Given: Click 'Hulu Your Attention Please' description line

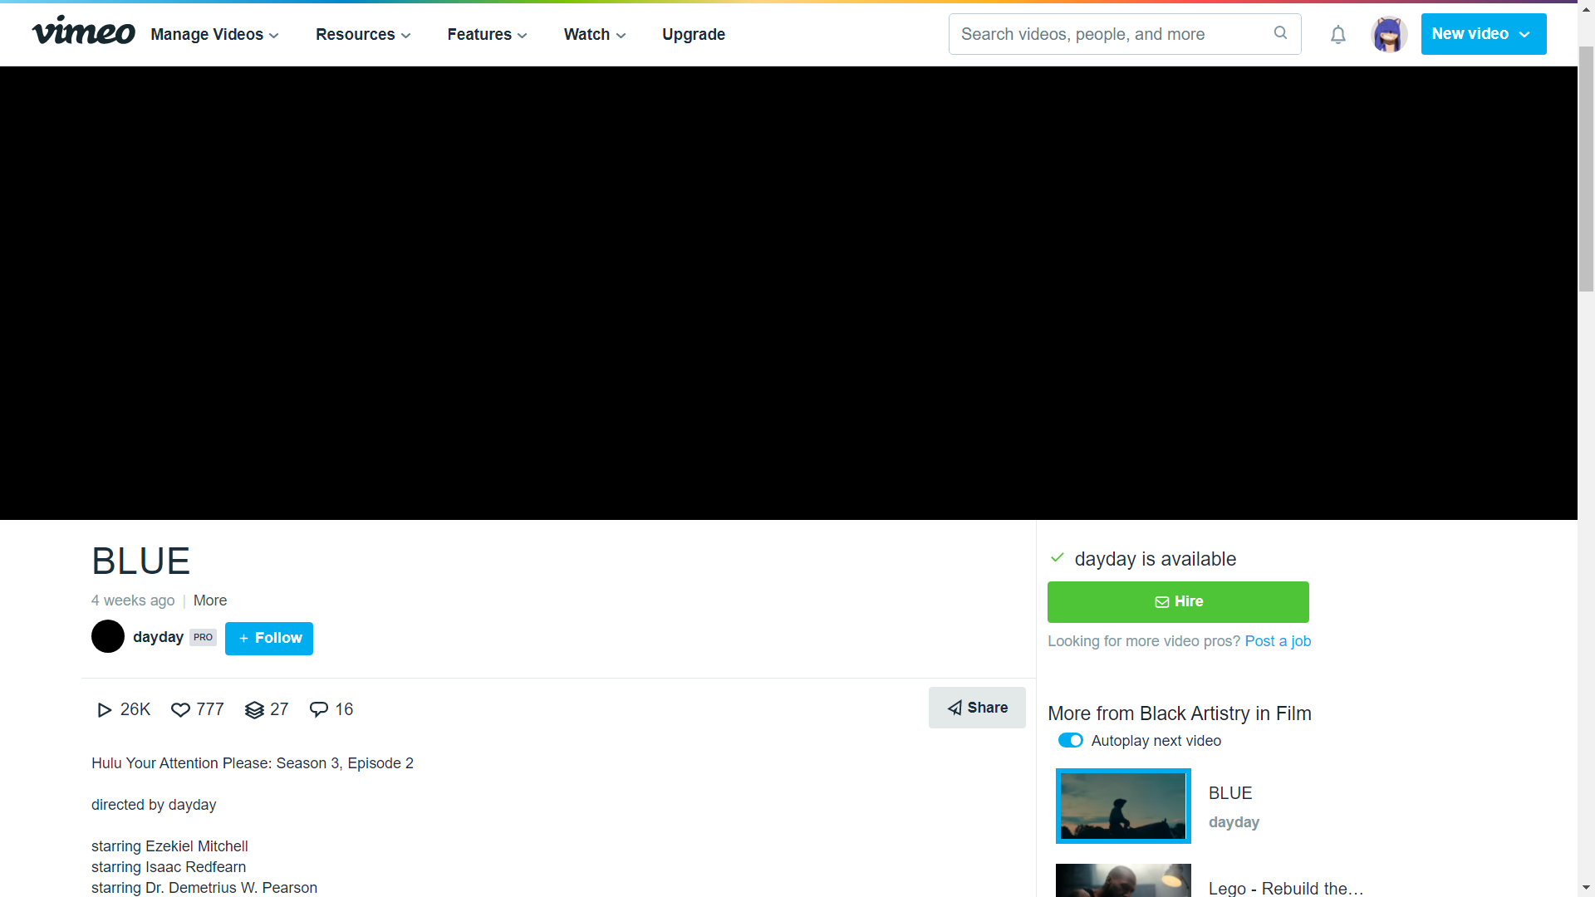Looking at the screenshot, I should pos(253,763).
